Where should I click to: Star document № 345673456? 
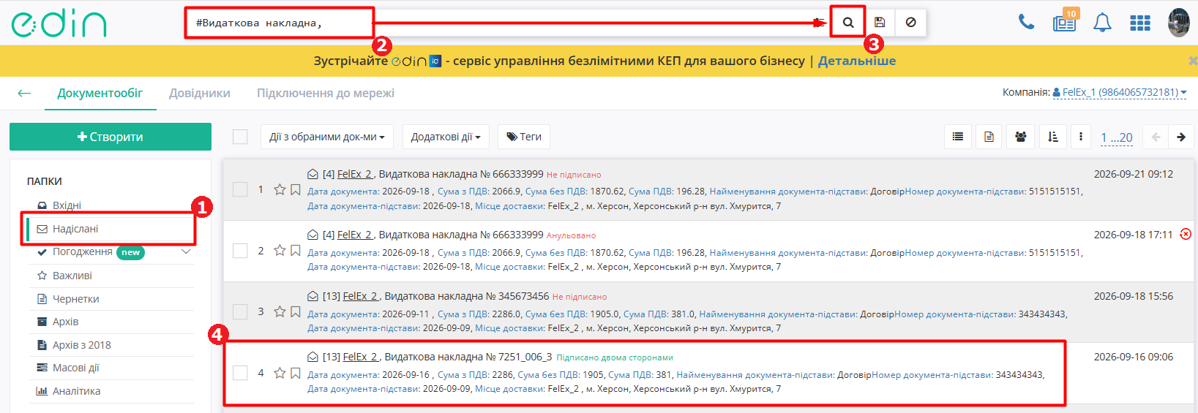(x=280, y=311)
